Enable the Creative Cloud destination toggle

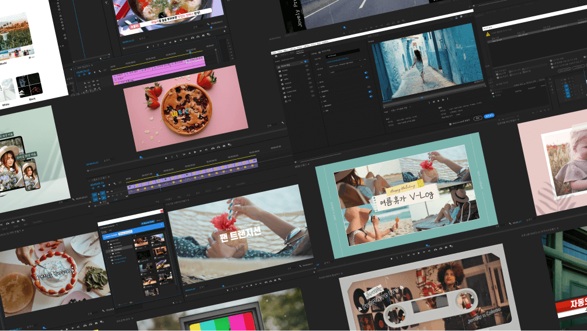tap(311, 87)
